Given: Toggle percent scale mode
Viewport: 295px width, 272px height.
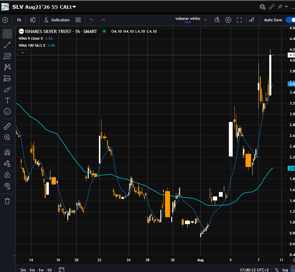Looking at the screenshot, I should coord(277,270).
